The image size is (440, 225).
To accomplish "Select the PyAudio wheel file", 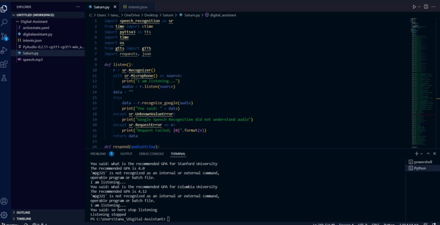I will [x=47, y=47].
